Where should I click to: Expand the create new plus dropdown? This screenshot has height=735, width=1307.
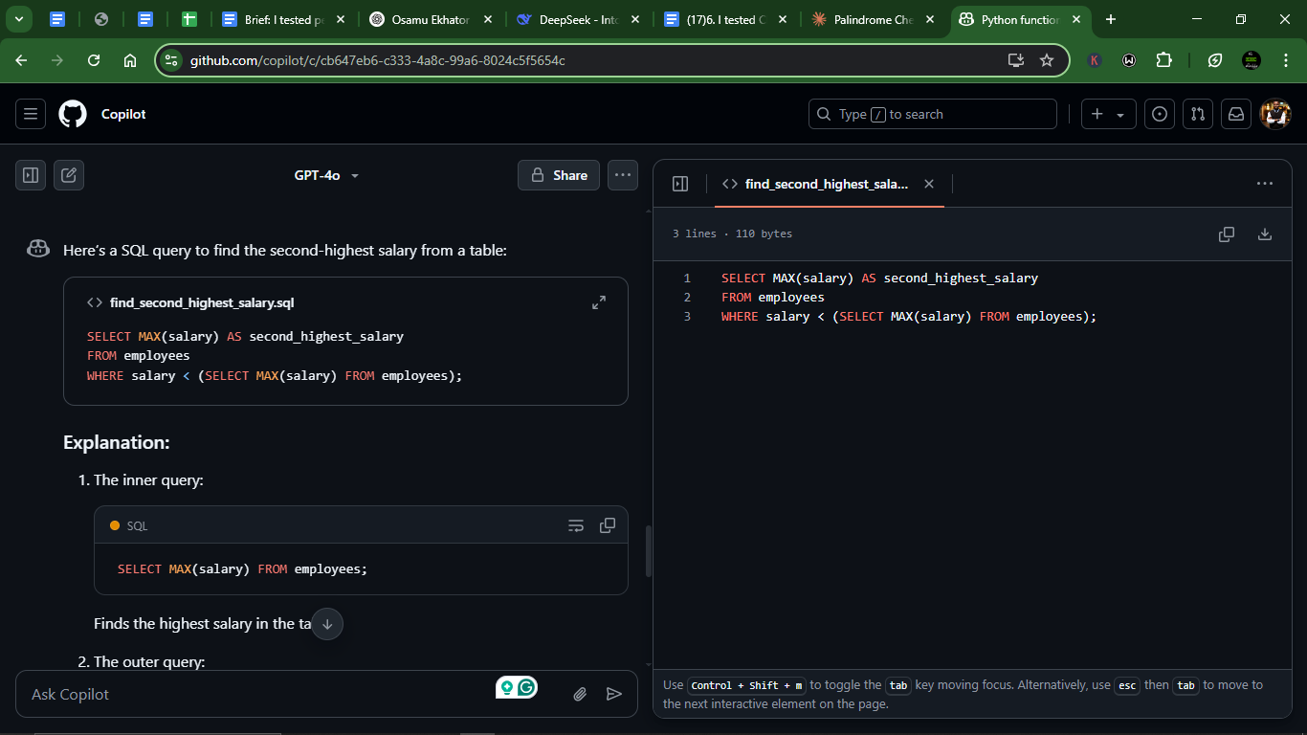pyautogui.click(x=1108, y=114)
